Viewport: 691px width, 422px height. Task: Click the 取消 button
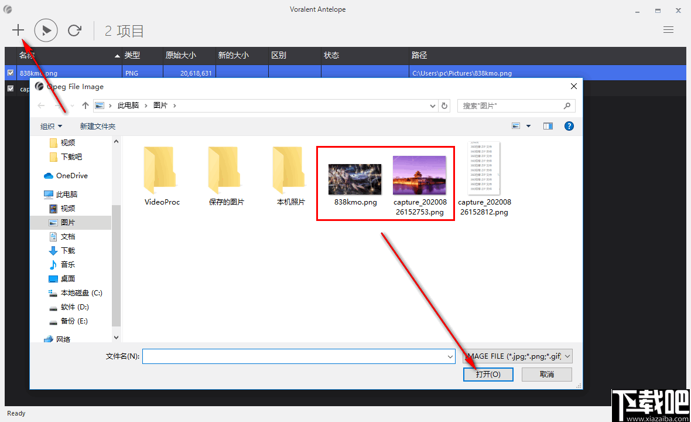pyautogui.click(x=546, y=375)
